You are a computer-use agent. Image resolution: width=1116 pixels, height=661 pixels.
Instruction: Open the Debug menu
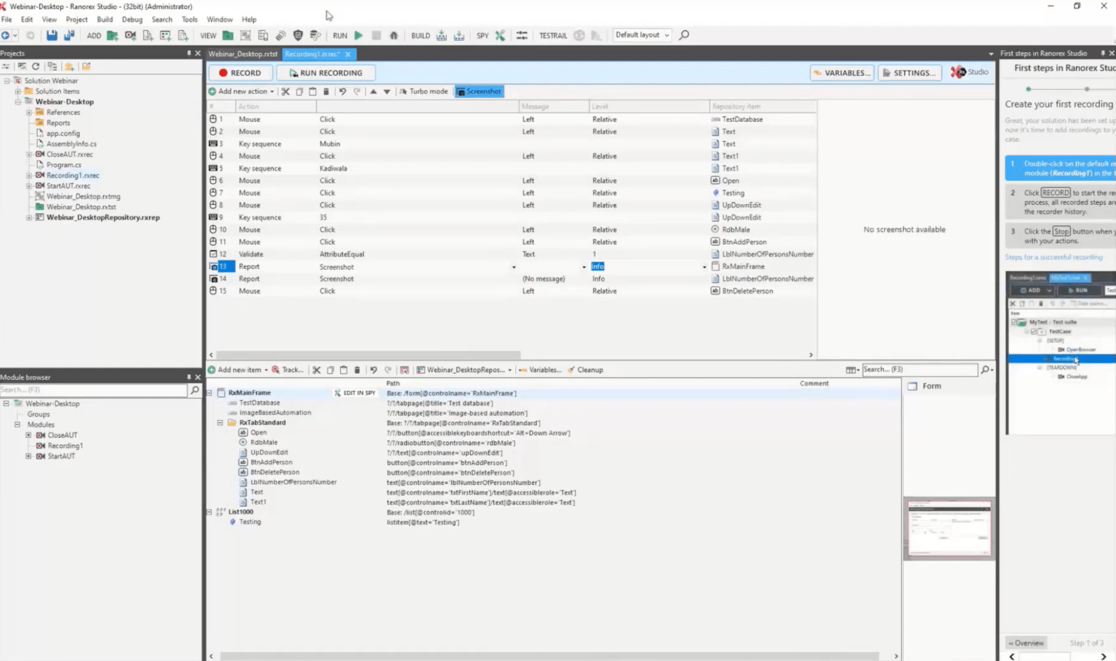pos(132,19)
